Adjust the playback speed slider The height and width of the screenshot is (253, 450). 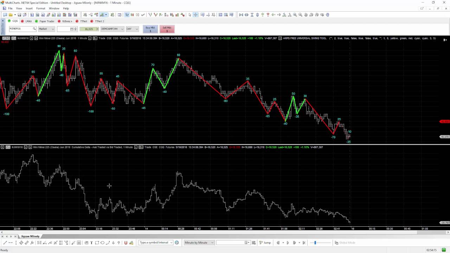coord(315,242)
